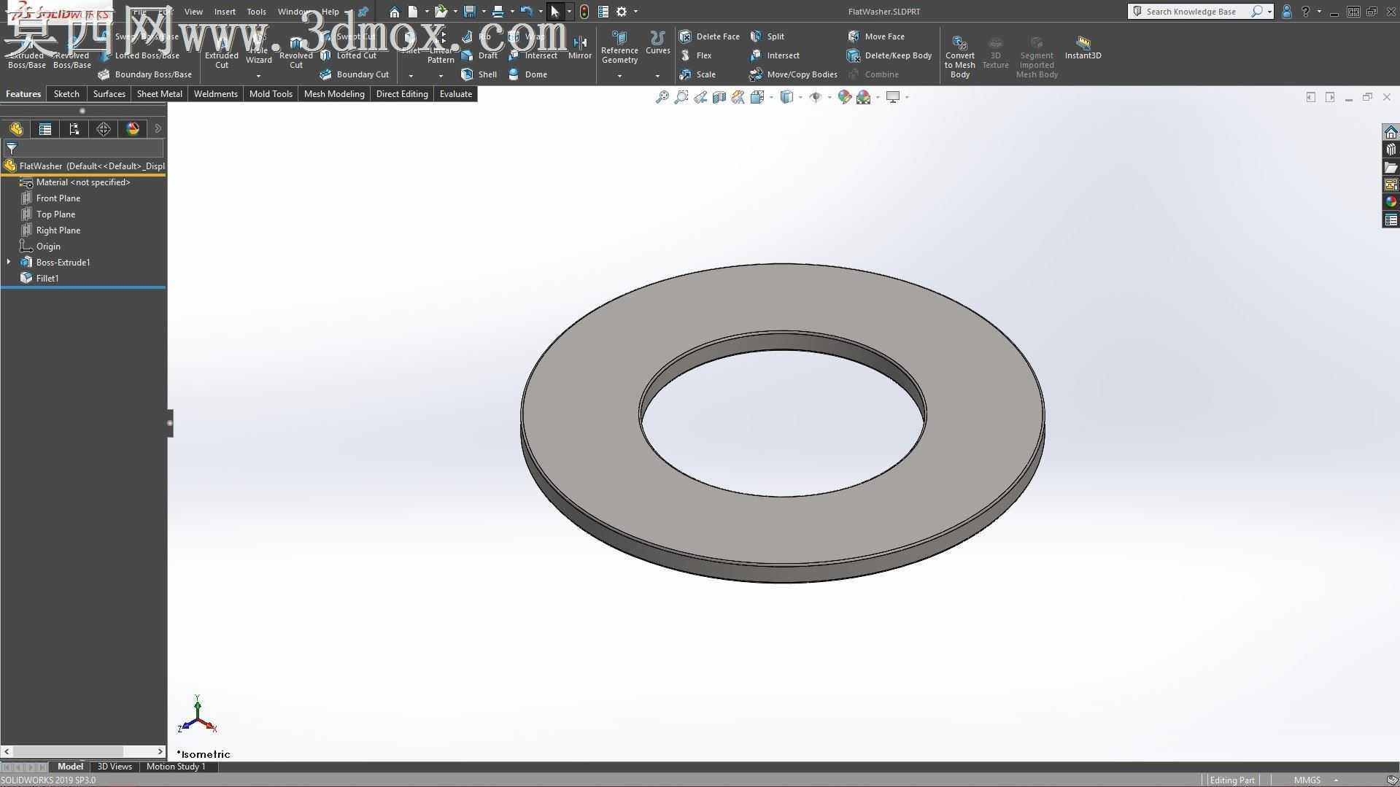Open the Tools menu
Screen dimensions: 1400x787
[x=256, y=12]
